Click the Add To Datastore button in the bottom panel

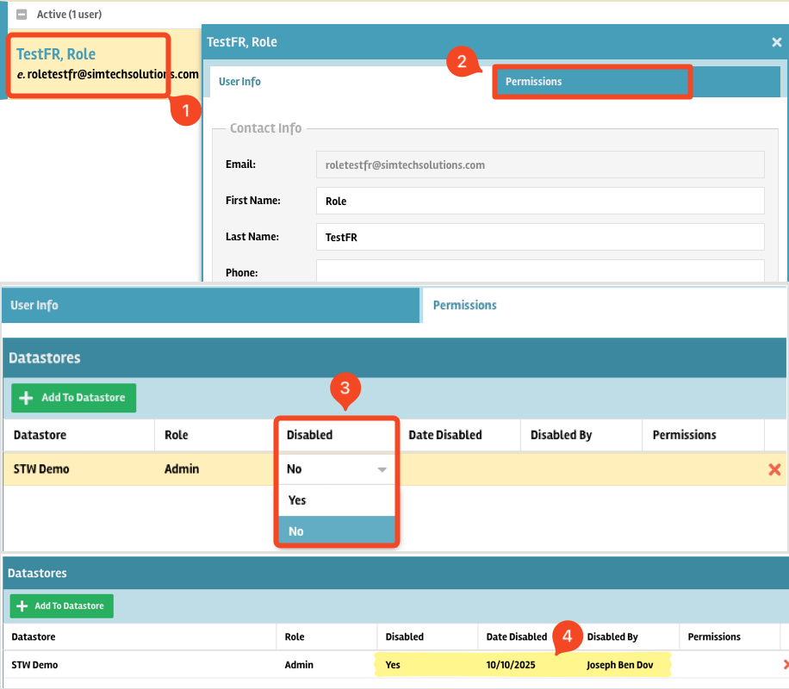point(61,606)
